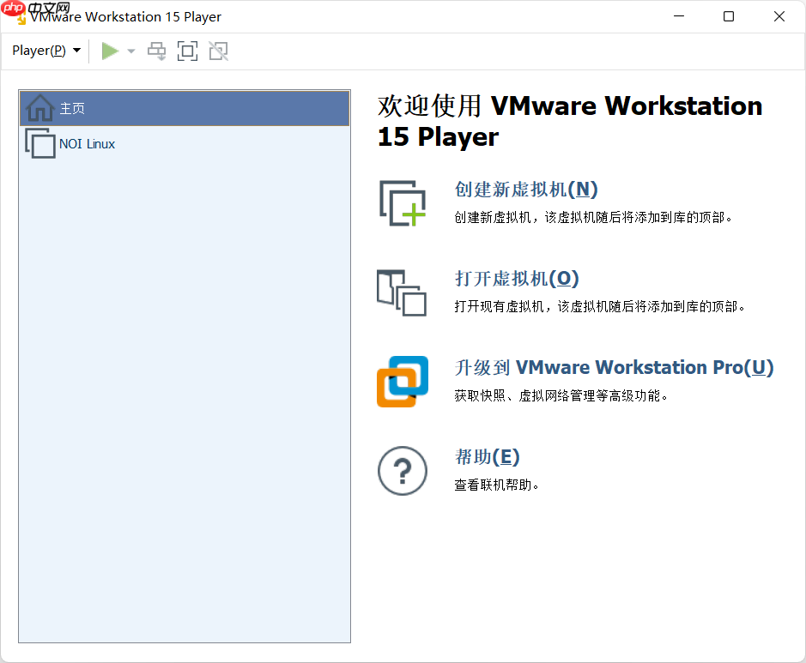The width and height of the screenshot is (806, 663).
Task: Click the 打开虚拟机(O) link
Action: tap(516, 278)
